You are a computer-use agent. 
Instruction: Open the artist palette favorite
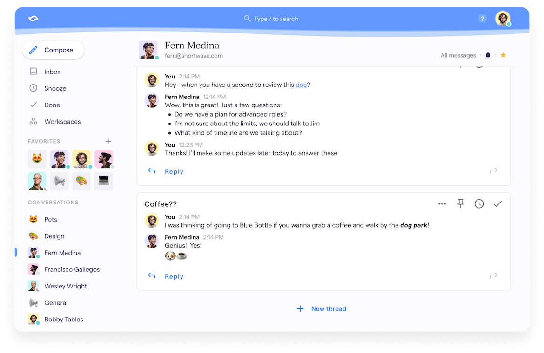[x=81, y=181]
